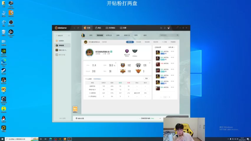
Task: Open OBS Studio desktop shortcut
Action: pos(11,23)
